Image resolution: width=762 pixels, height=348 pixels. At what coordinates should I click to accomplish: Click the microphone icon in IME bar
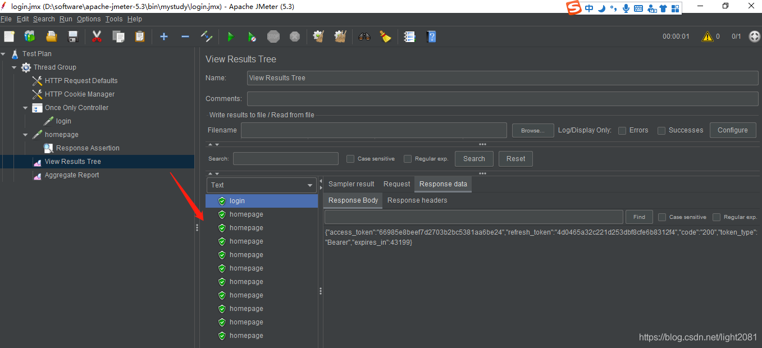click(x=626, y=8)
